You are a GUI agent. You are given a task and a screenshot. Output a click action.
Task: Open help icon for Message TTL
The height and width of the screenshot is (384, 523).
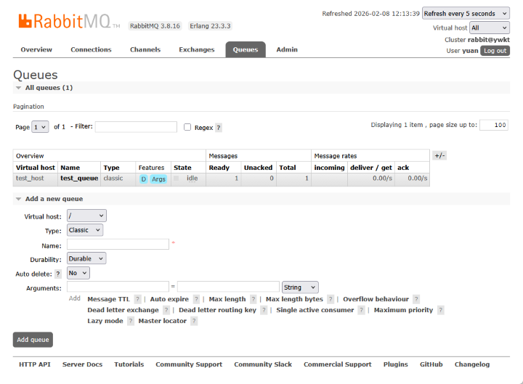coord(137,299)
